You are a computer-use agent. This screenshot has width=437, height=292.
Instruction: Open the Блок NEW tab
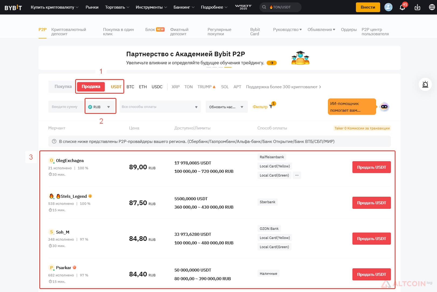[x=155, y=30]
